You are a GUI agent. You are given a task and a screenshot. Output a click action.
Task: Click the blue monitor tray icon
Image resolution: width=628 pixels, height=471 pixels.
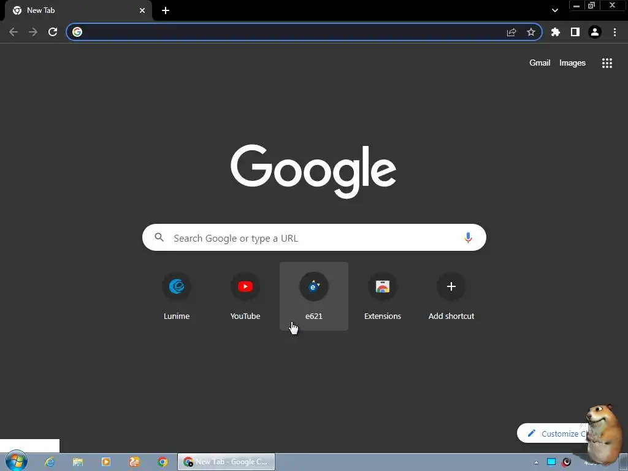551,462
